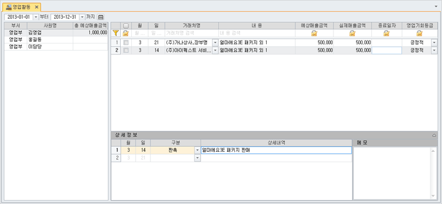The height and width of the screenshot is (204, 442).
Task: Toggle the select-all checkbox in grid header
Action: click(126, 26)
